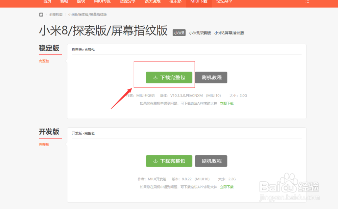Click the download arrow icon in developer 下载完整包 button
This screenshot has width=338, height=209.
pos(155,161)
